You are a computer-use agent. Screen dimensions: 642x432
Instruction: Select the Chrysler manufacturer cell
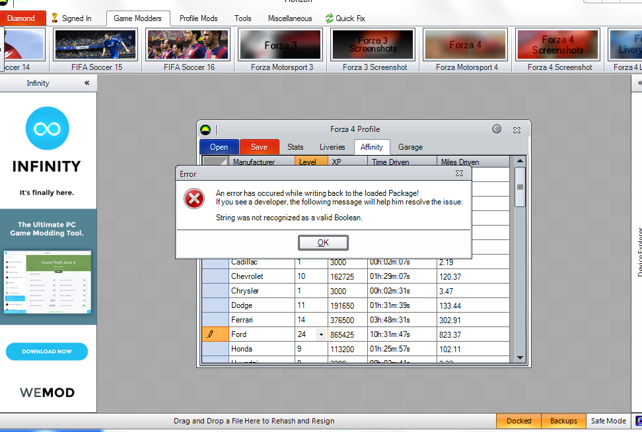click(x=262, y=291)
